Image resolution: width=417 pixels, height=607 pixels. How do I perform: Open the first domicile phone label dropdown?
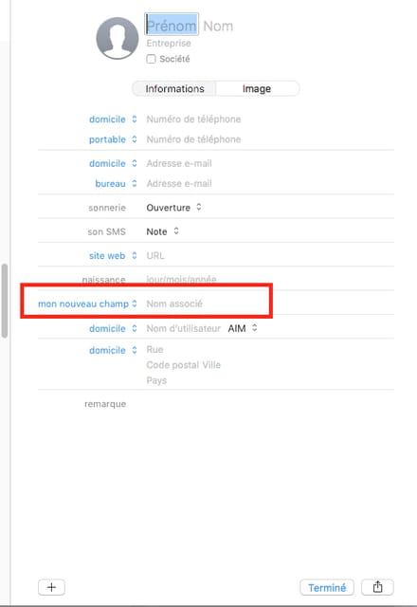click(x=113, y=120)
